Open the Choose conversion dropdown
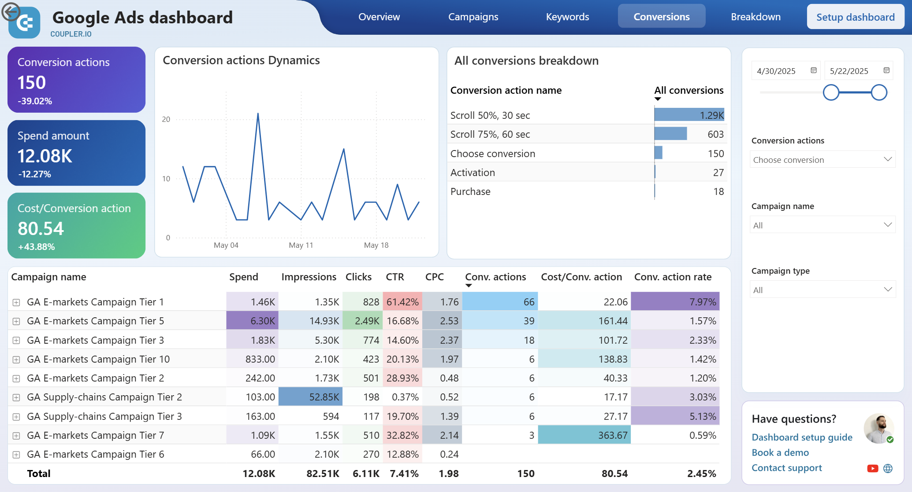Screen dimensions: 912x492 pos(823,159)
